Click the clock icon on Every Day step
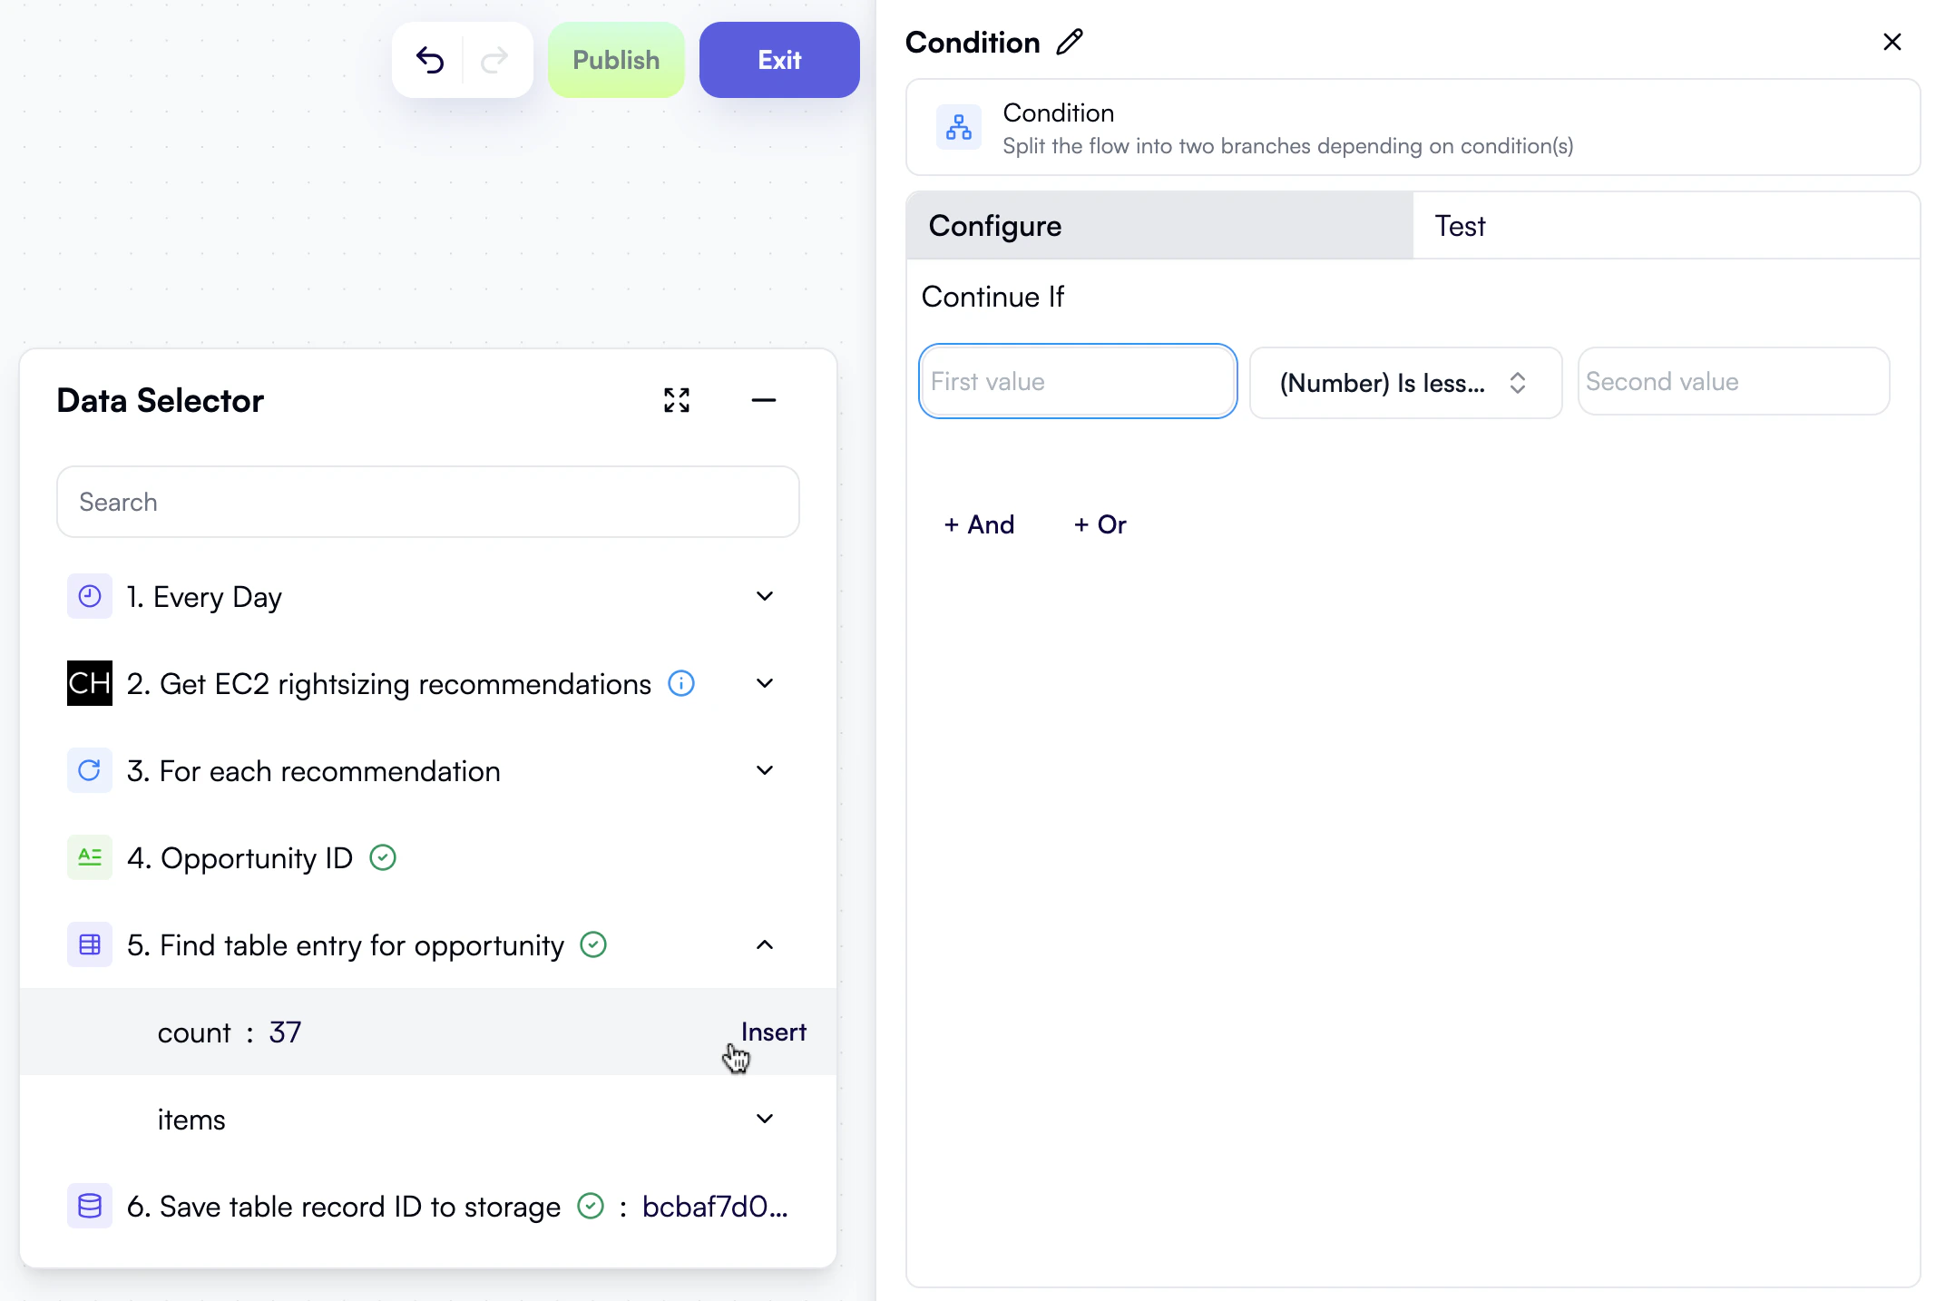 (x=89, y=596)
